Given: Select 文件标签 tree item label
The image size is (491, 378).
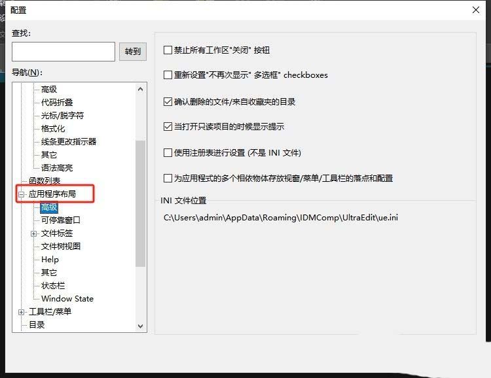Looking at the screenshot, I should [57, 233].
